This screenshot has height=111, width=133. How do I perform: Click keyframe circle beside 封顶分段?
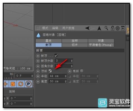(x=38, y=61)
